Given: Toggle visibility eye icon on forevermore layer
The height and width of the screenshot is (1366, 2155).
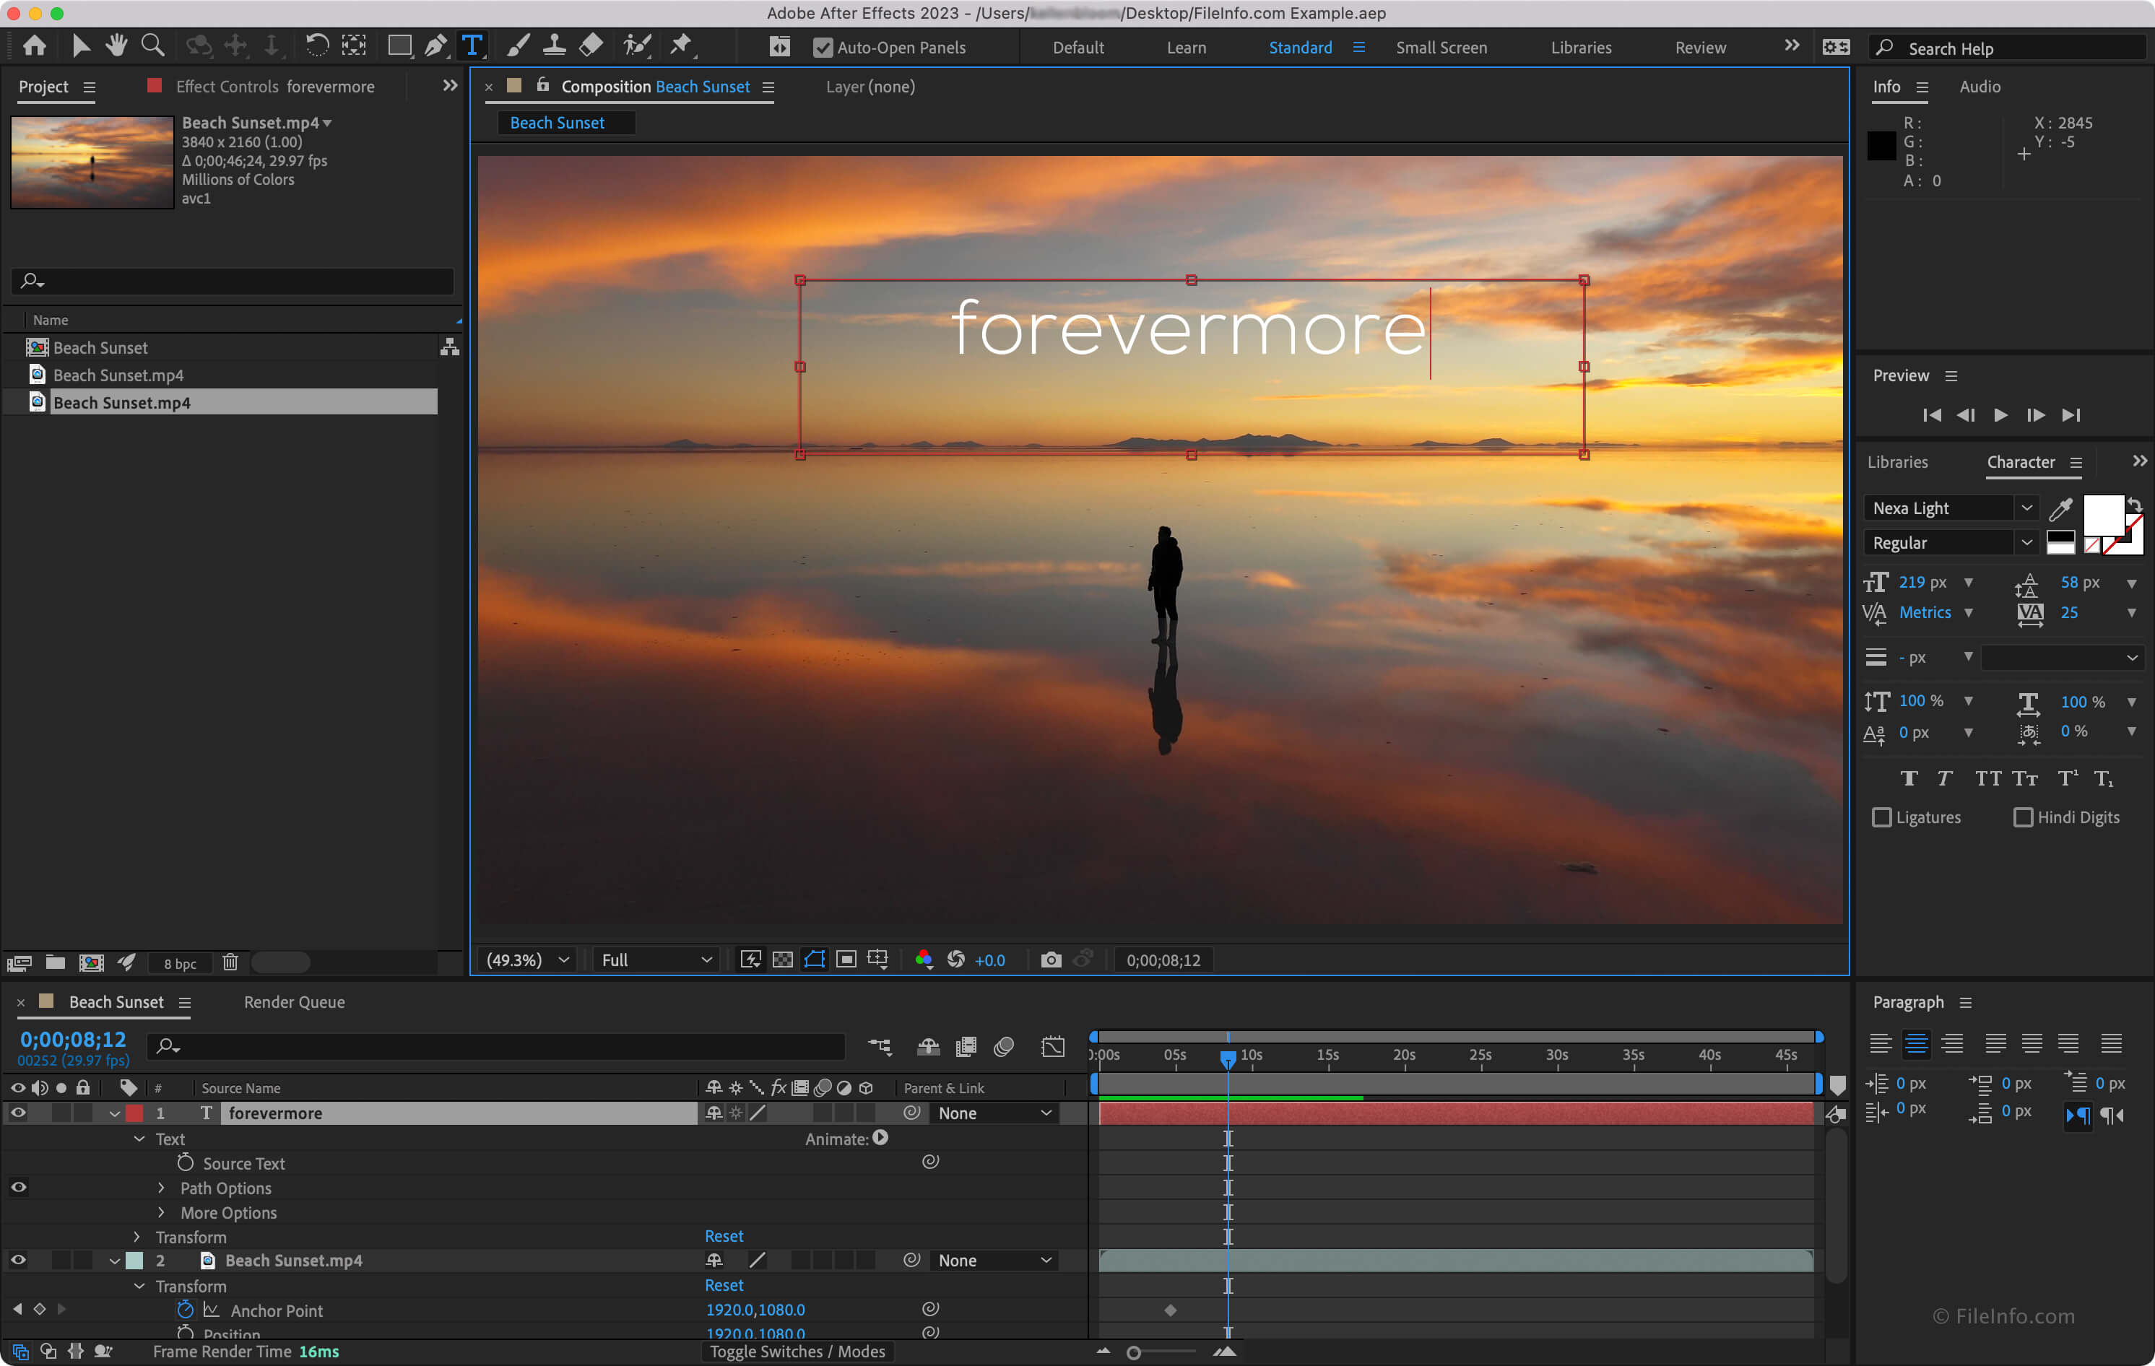Looking at the screenshot, I should pos(19,1112).
